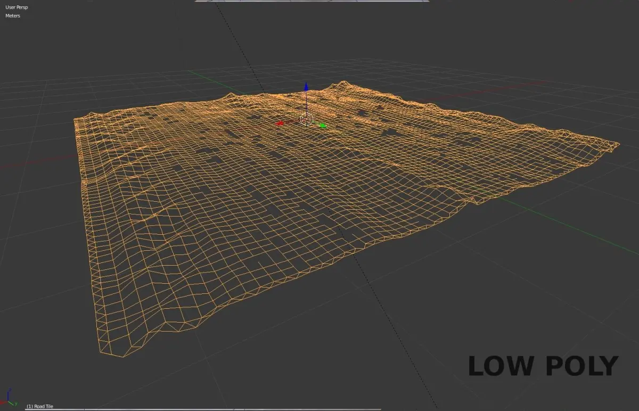Click the red X-axis manipulator handle
Viewport: 639px width, 411px height.
click(x=281, y=124)
